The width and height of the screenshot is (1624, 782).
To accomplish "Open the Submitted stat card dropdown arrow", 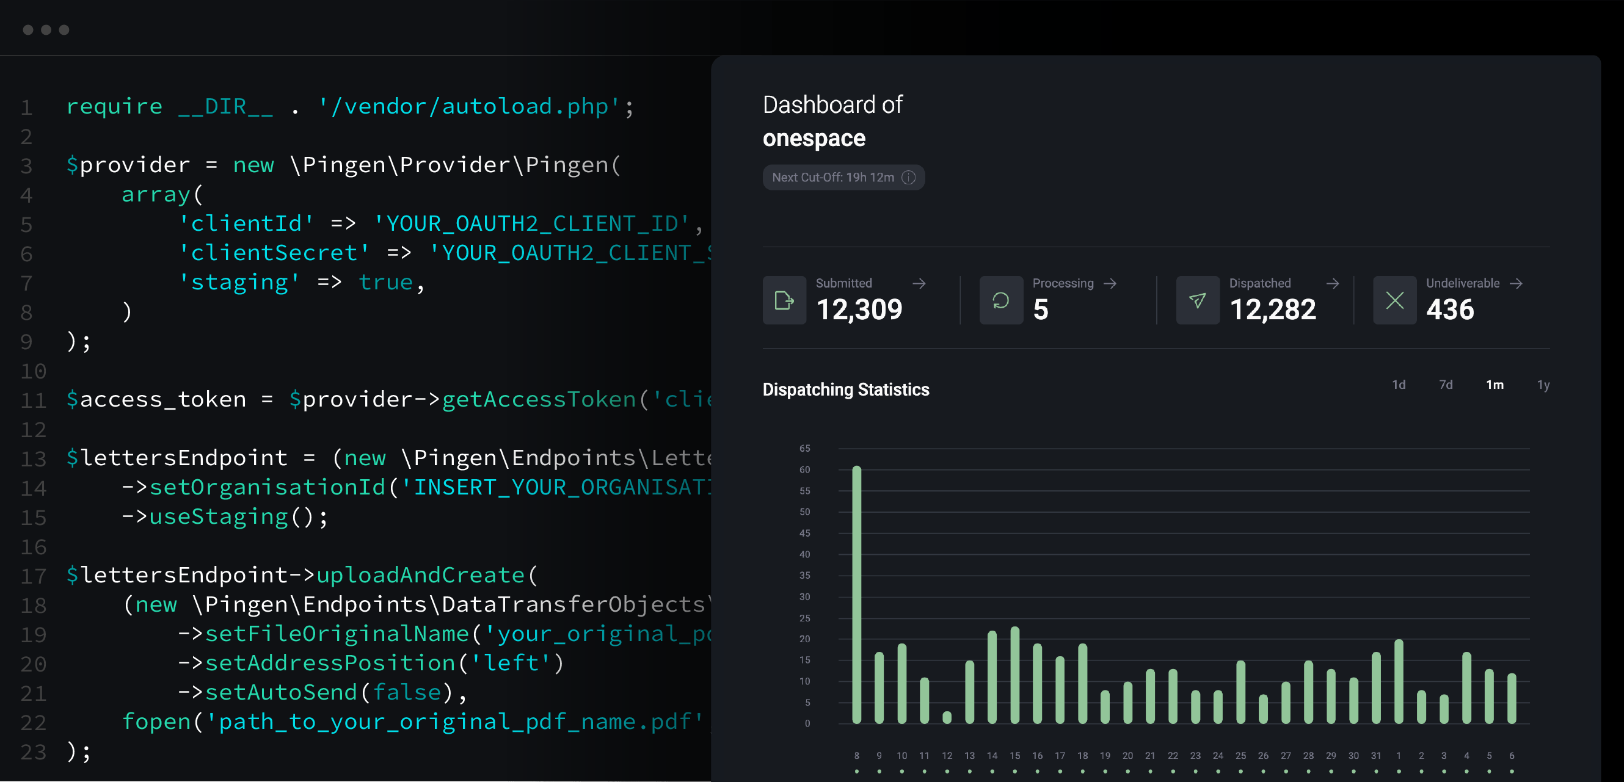I will click(920, 284).
